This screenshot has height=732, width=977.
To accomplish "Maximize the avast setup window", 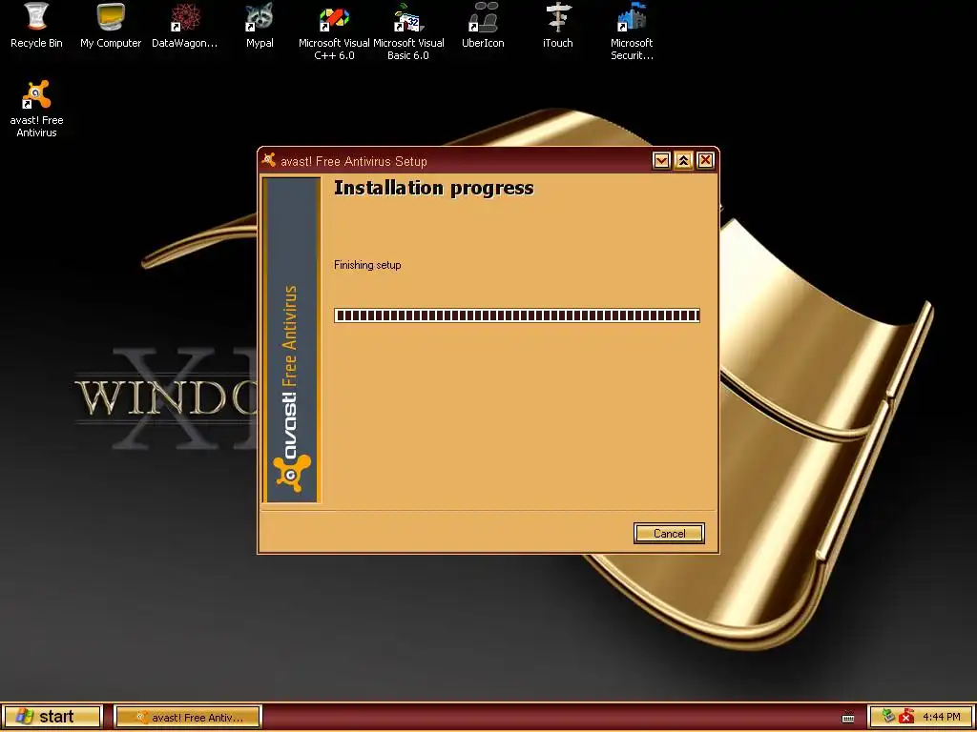I will pyautogui.click(x=683, y=161).
